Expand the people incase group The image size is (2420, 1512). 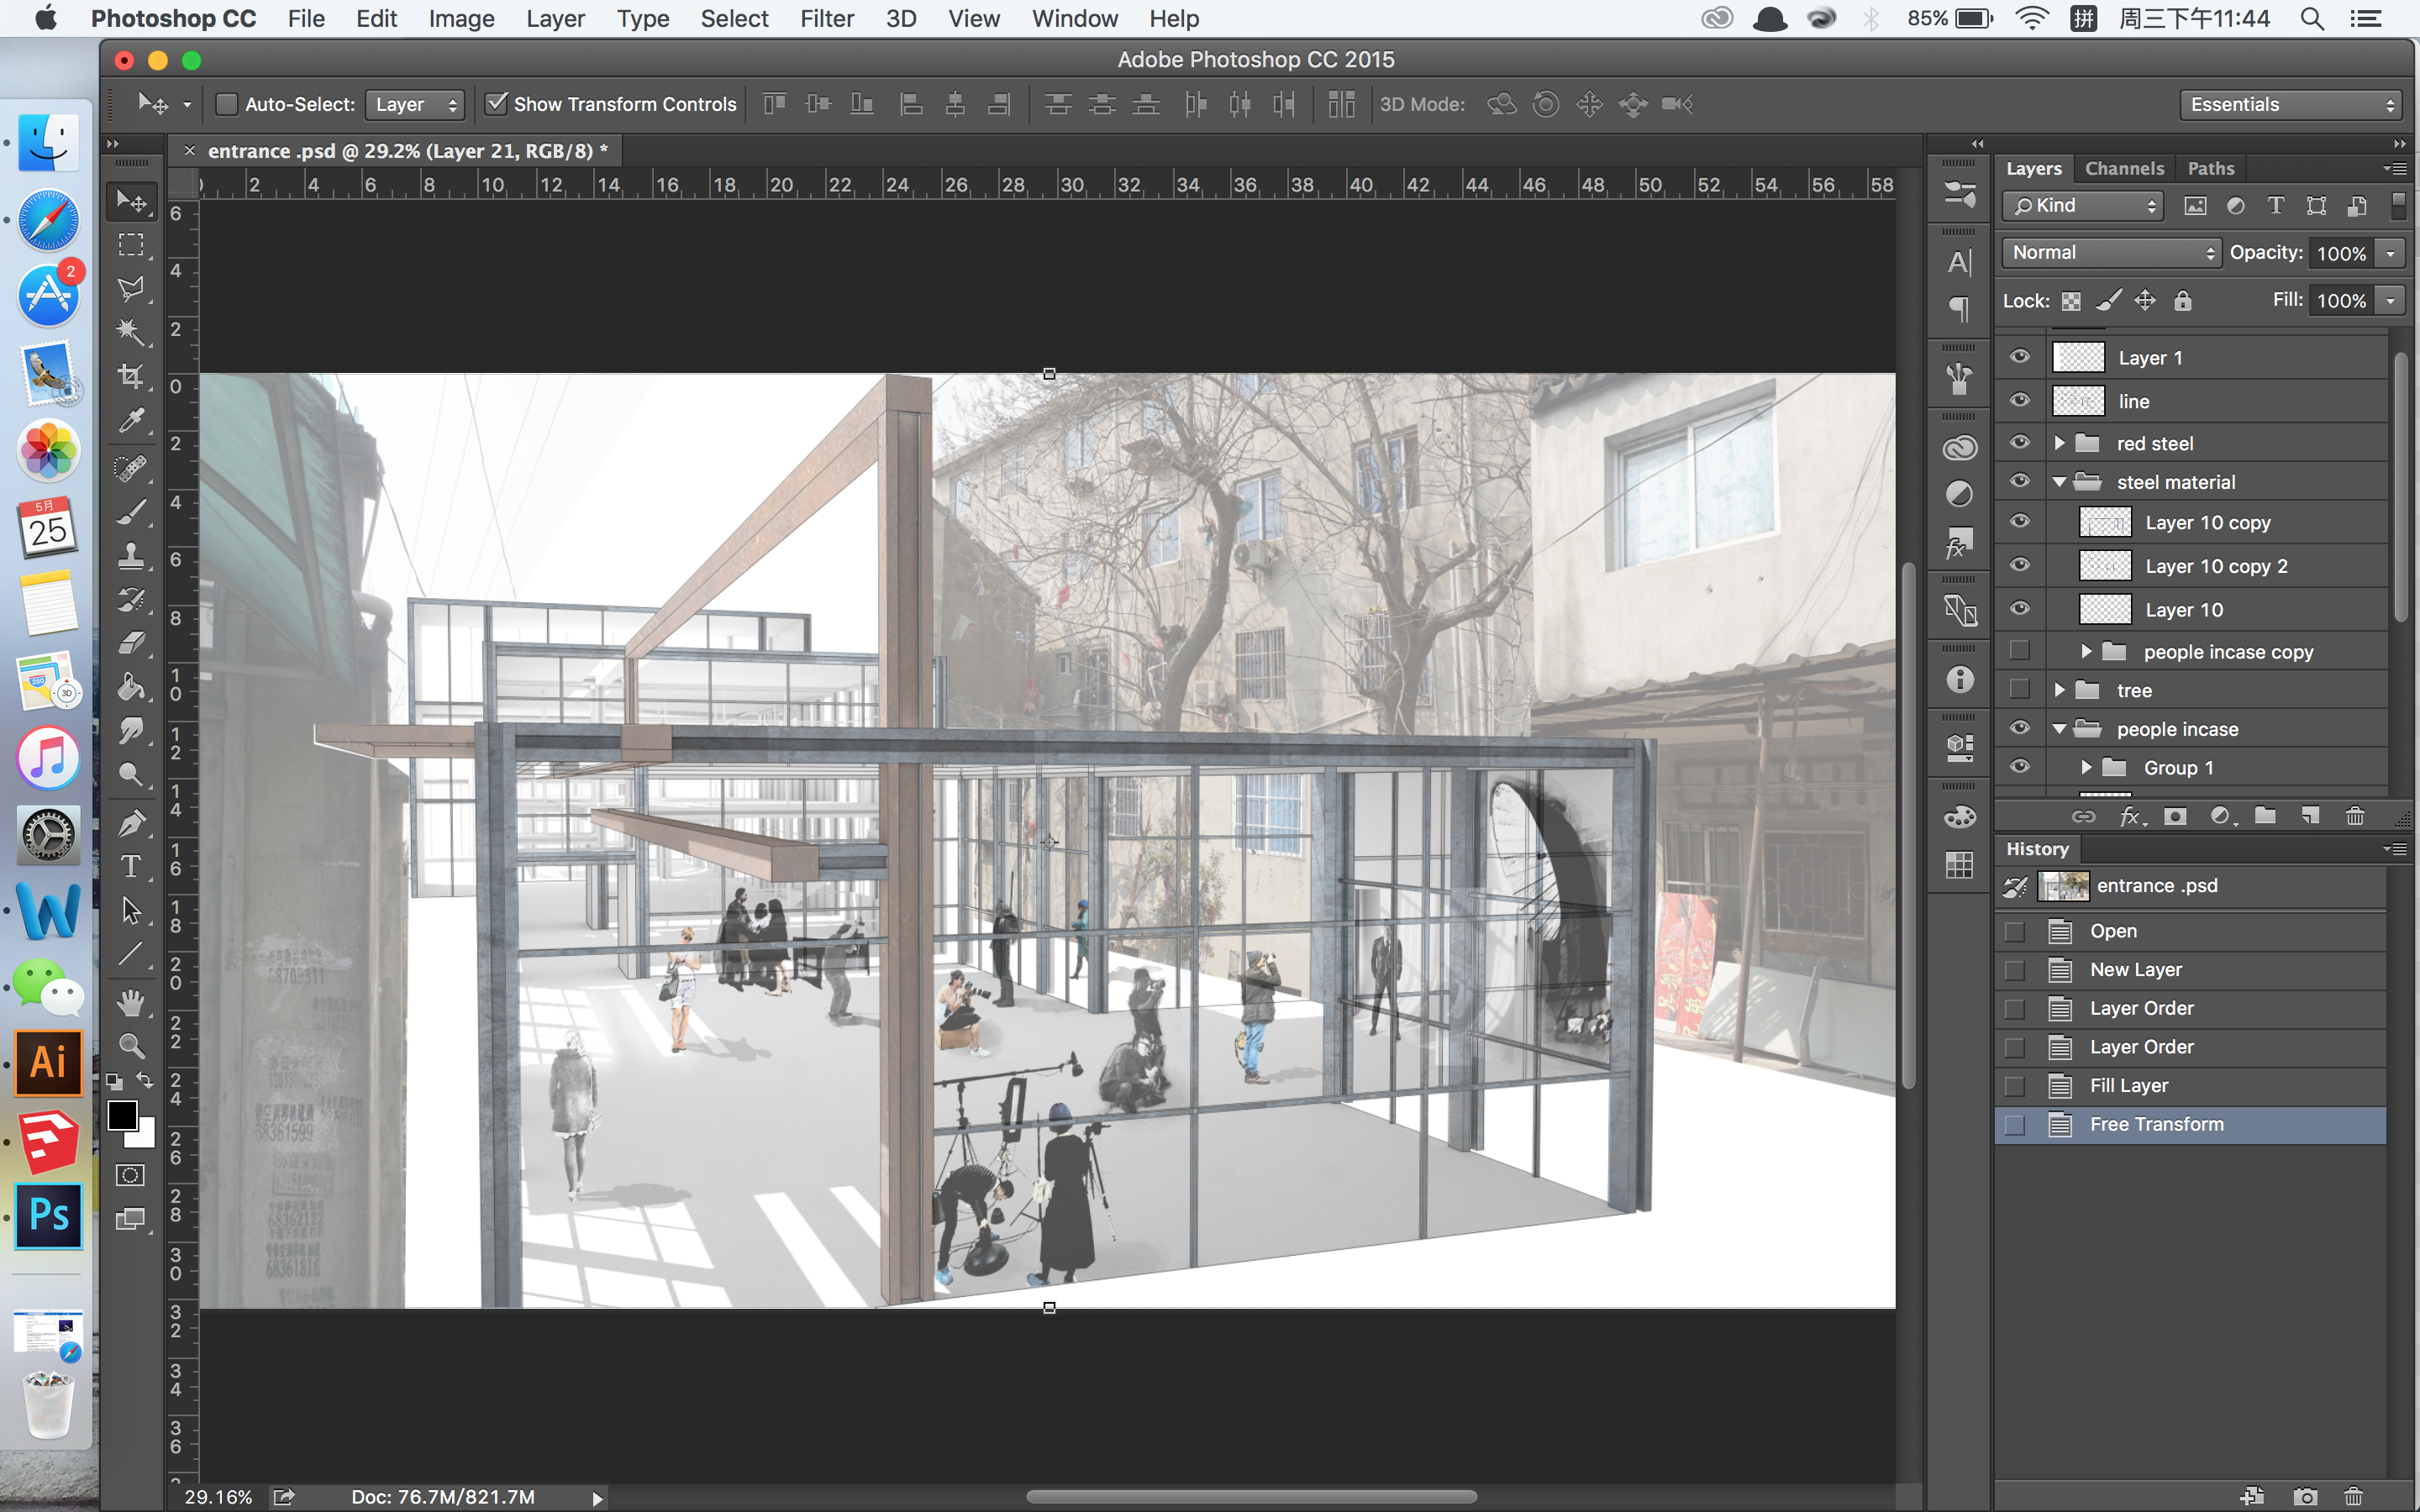pyautogui.click(x=2063, y=728)
